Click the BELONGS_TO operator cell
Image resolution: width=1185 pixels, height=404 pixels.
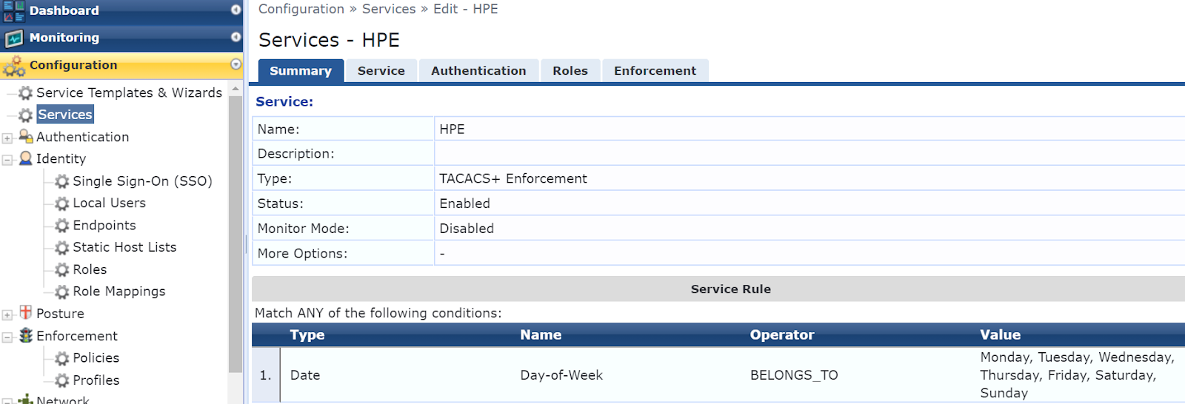[794, 375]
